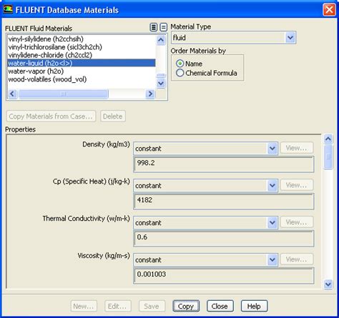Close the FLUENT Database Materials dialog

tap(329, 10)
